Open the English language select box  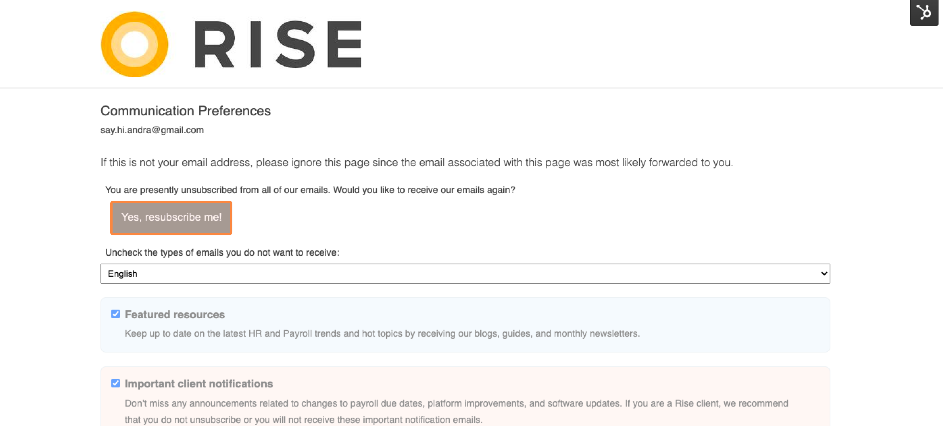pos(465,273)
